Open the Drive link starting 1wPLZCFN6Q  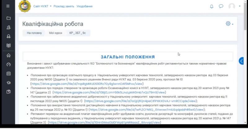pyautogui.click(x=147, y=110)
